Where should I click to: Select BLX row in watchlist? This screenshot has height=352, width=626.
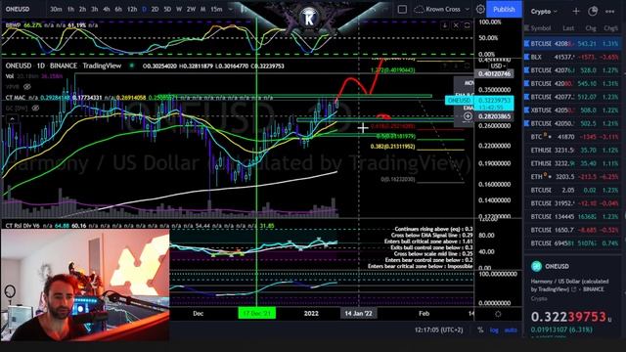(573, 57)
